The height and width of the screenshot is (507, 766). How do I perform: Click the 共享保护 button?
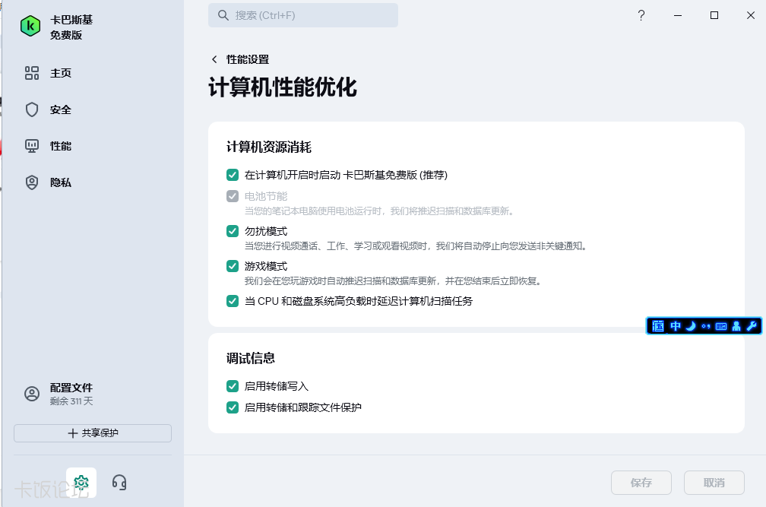pos(93,433)
